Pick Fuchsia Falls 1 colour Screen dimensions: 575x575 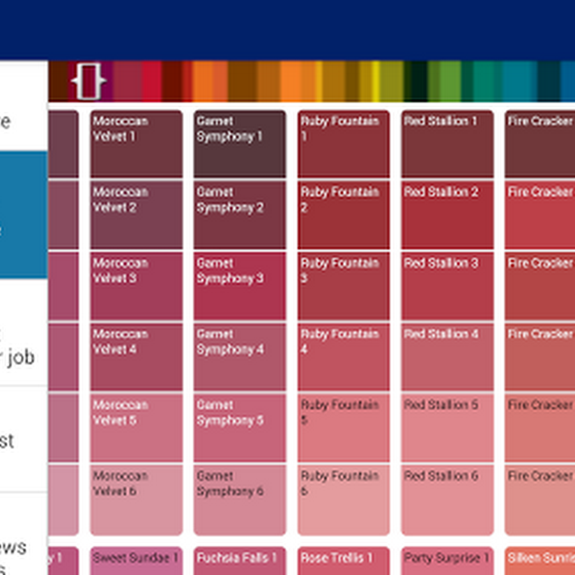240,561
